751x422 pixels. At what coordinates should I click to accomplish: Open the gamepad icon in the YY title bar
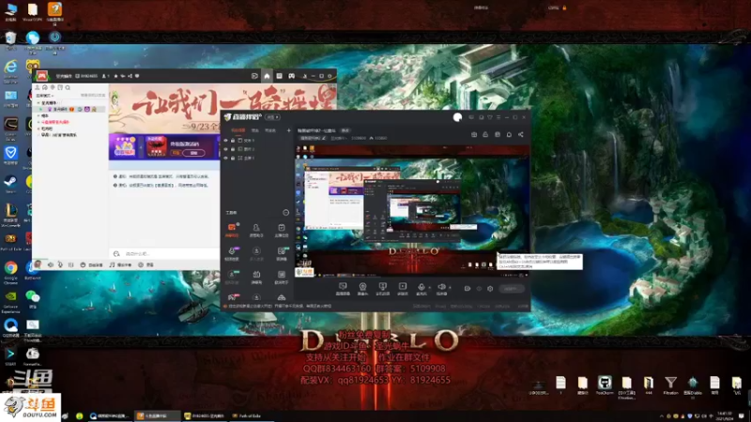click(x=291, y=76)
